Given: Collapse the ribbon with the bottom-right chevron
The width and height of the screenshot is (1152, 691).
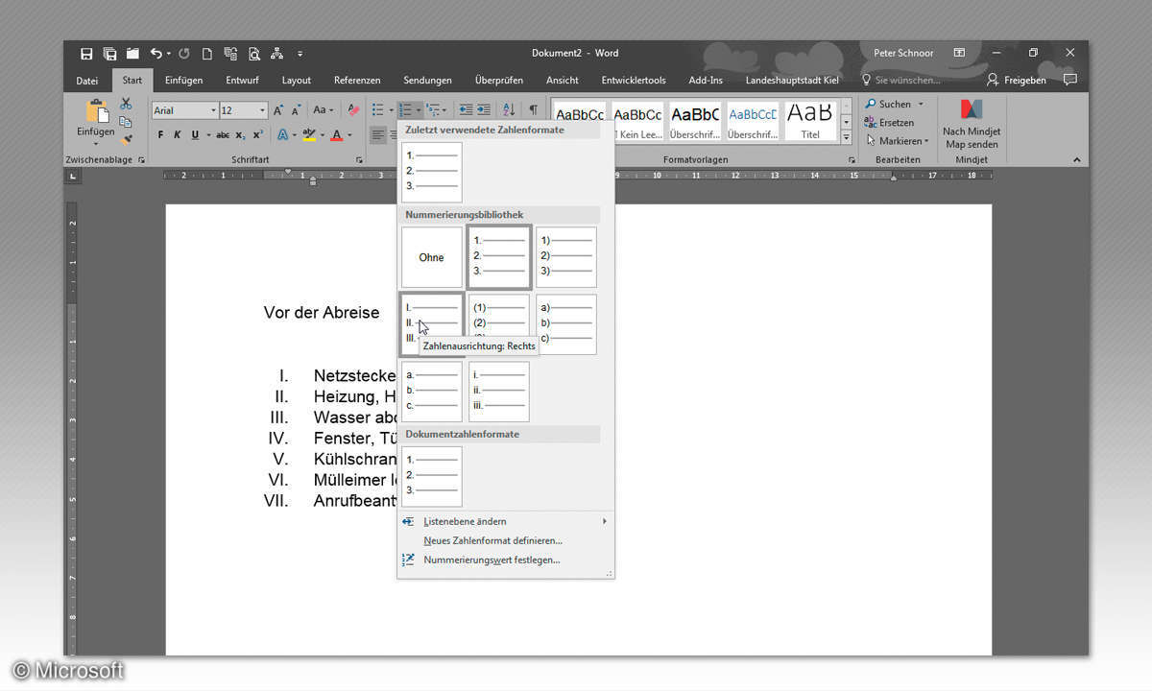Looking at the screenshot, I should [1076, 160].
